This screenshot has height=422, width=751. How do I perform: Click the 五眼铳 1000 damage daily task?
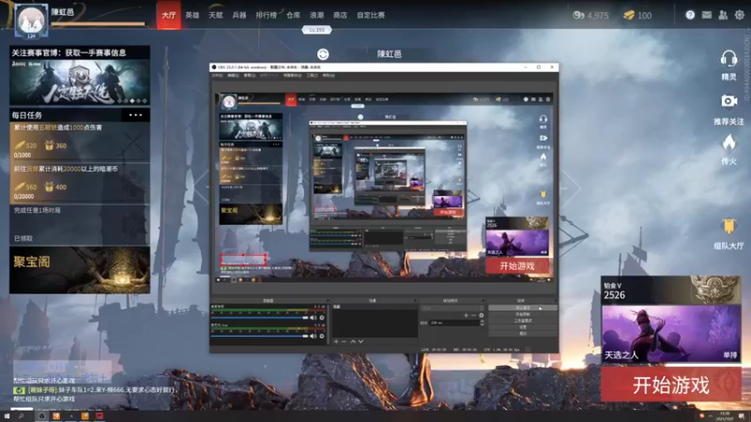pyautogui.click(x=80, y=142)
